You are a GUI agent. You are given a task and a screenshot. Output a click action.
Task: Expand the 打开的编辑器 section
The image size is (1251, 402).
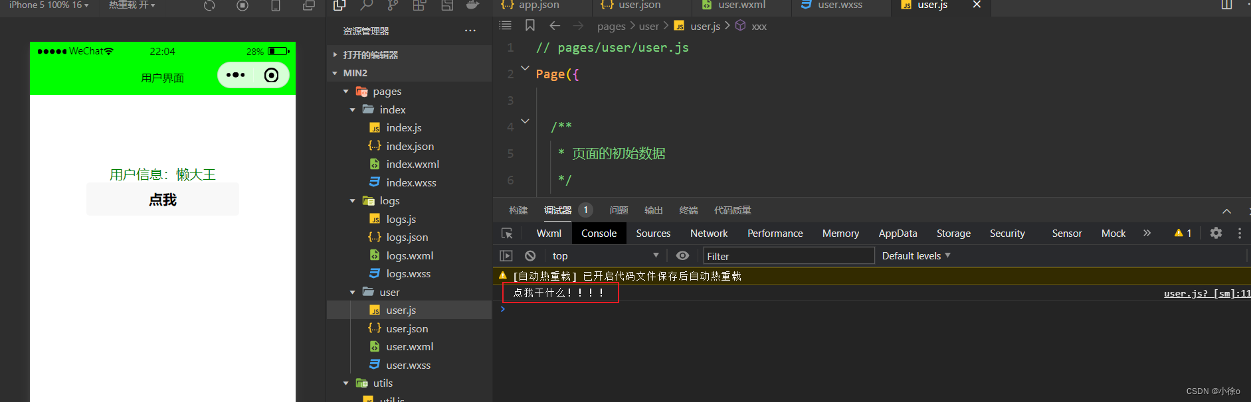[409, 54]
